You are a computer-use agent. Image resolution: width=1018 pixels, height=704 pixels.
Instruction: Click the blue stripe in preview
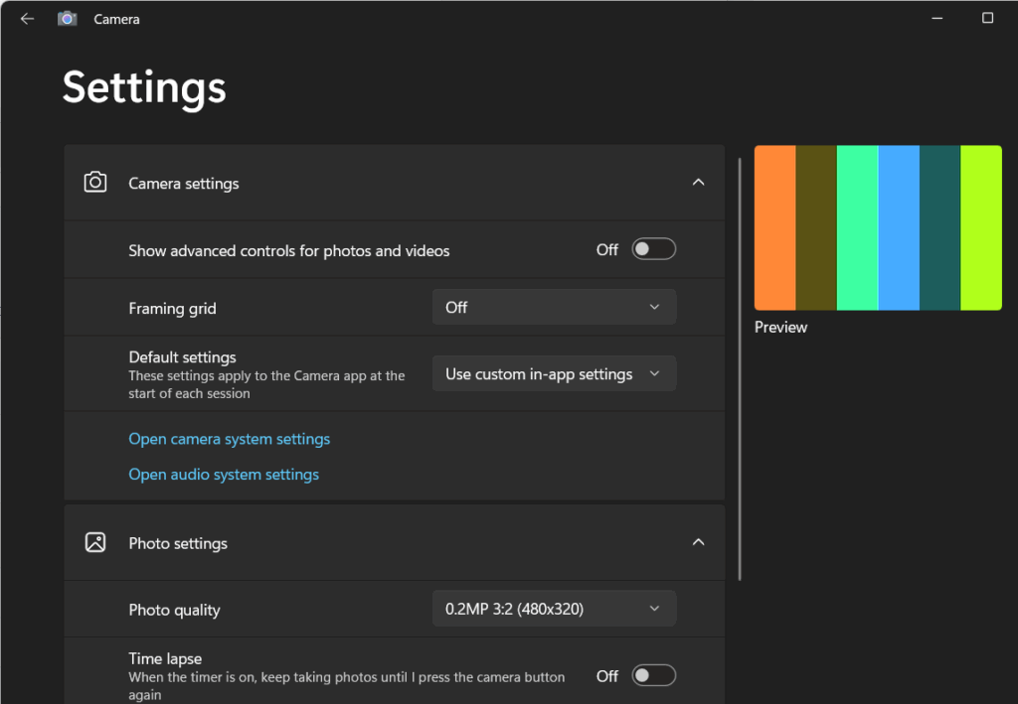point(899,227)
